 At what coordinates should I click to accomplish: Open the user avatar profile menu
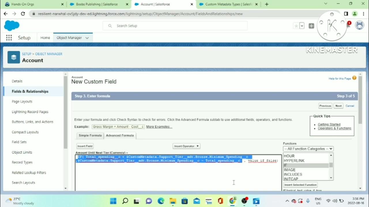359,25
